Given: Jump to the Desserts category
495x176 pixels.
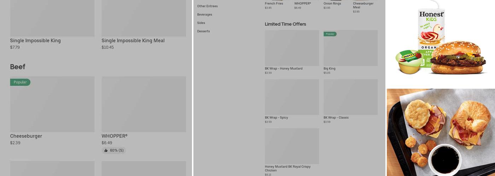Looking at the screenshot, I should coord(203,31).
